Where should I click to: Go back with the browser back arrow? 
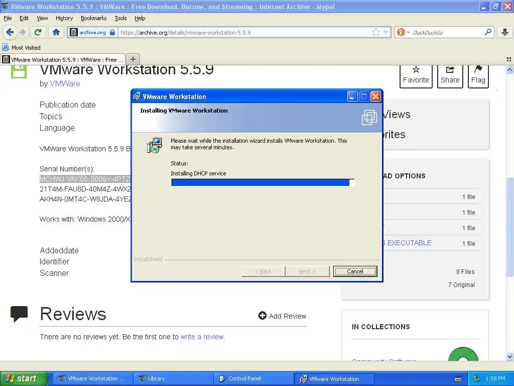pos(10,32)
